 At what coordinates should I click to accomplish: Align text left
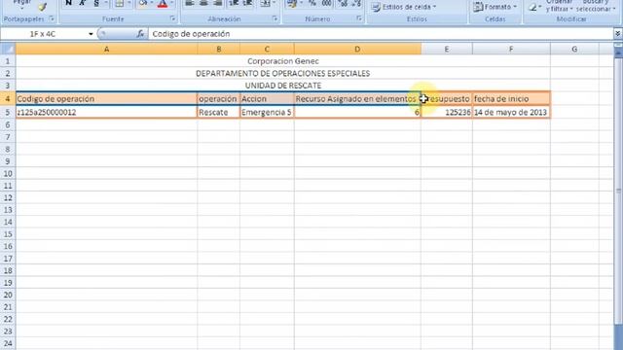(x=190, y=4)
